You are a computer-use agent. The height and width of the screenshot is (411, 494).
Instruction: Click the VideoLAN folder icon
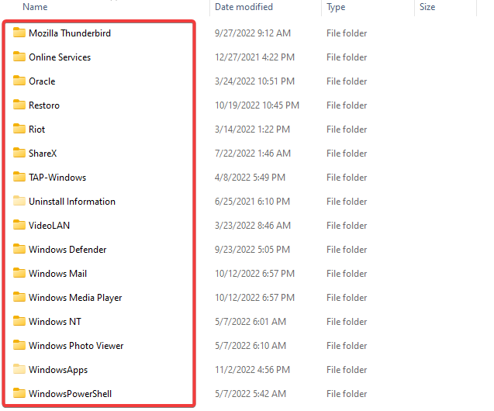tap(19, 225)
